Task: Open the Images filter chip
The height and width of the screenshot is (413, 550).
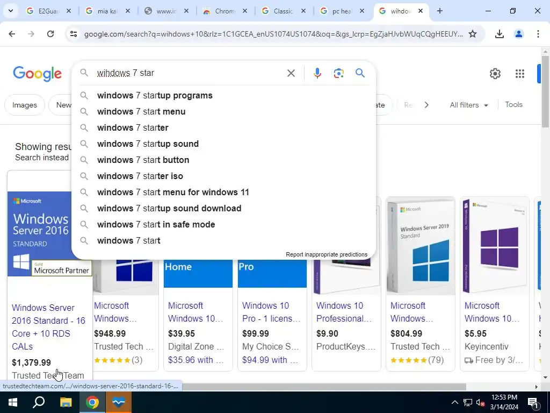Action: [x=25, y=105]
